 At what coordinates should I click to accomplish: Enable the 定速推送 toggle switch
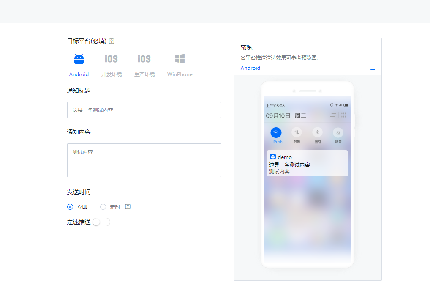coord(101,222)
